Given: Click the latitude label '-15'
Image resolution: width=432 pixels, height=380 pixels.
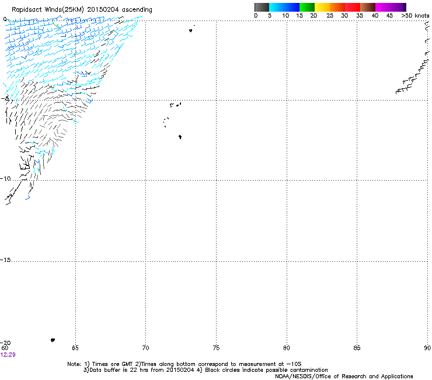Looking at the screenshot, I should click(5, 260).
